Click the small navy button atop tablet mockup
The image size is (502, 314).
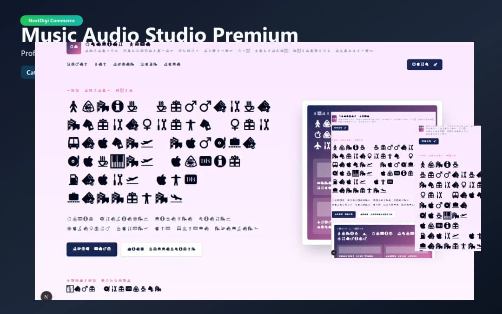pyautogui.click(x=340, y=128)
